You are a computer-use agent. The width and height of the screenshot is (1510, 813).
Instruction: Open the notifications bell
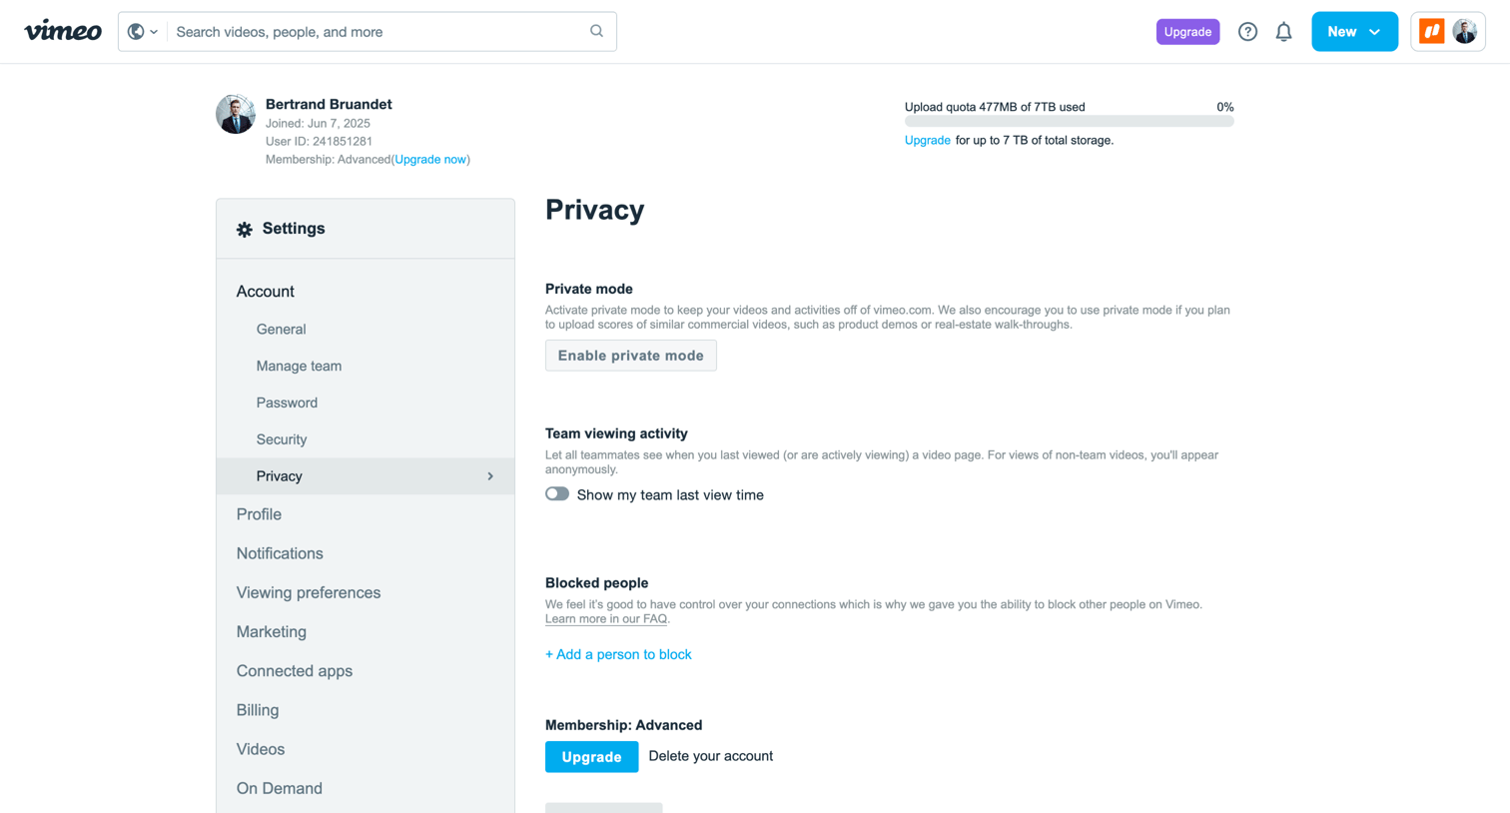click(1283, 32)
